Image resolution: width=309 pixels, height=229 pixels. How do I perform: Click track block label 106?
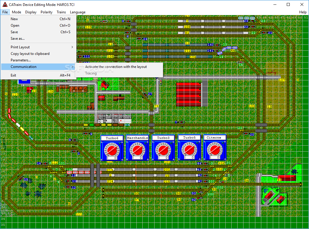tap(51, 92)
